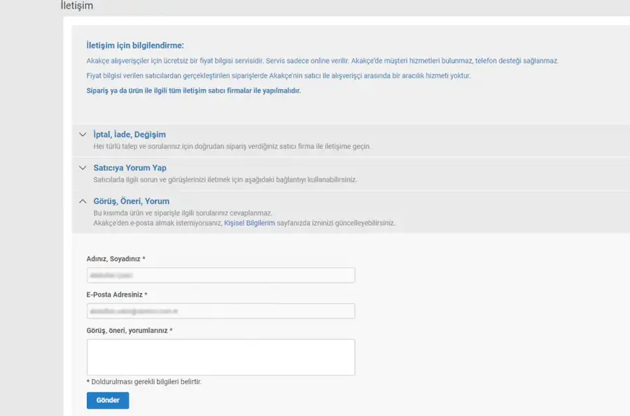Collapse the Görüş, Öneri, Yorum chevron
630x416 pixels.
[83, 201]
